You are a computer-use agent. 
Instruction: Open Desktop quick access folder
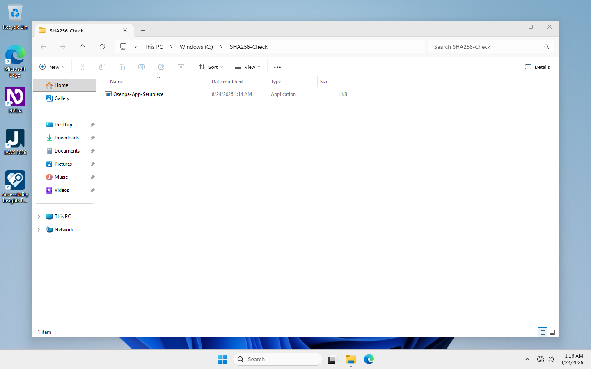[x=64, y=125]
